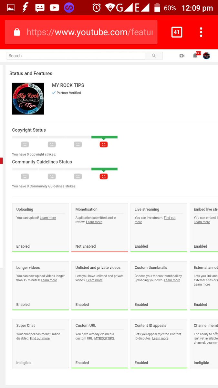The image size is (218, 388).
Task: Click the Status and Features heading
Action: pyautogui.click(x=31, y=73)
